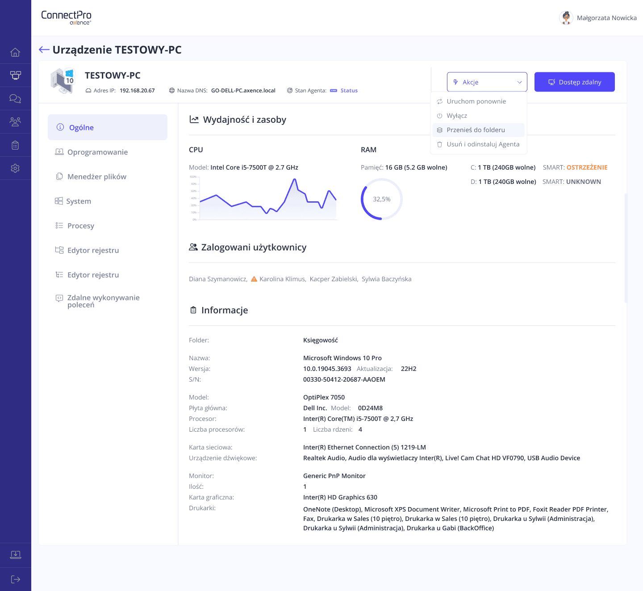Click the users icon beside Zalogowani użytkownicy
The height and width of the screenshot is (591, 643).
(x=193, y=247)
